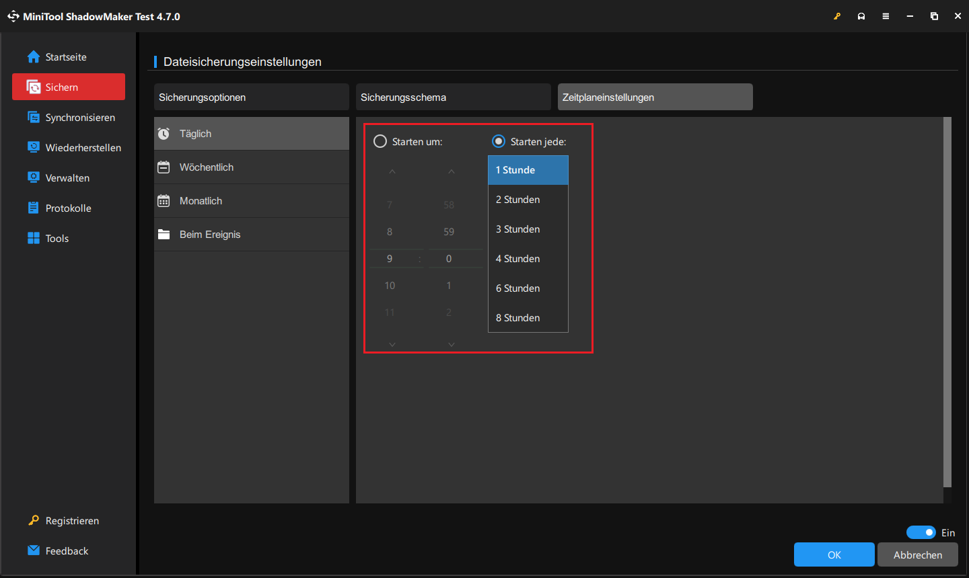Choose 6 Stunden interval
969x578 pixels.
[528, 288]
